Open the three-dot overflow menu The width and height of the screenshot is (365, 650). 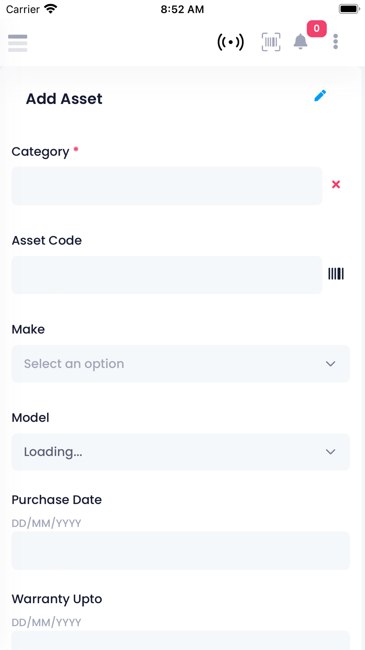click(x=335, y=42)
